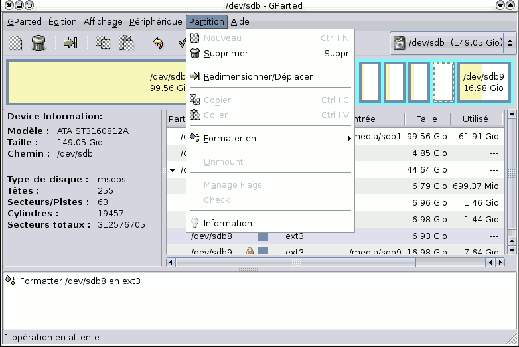The image size is (519, 347).
Task: Click the 6.96 Gio size cell
Action: (x=429, y=202)
